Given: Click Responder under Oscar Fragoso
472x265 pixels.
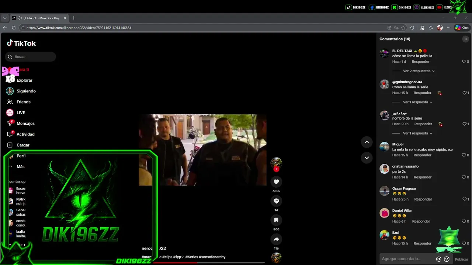Looking at the screenshot, I should (423, 199).
